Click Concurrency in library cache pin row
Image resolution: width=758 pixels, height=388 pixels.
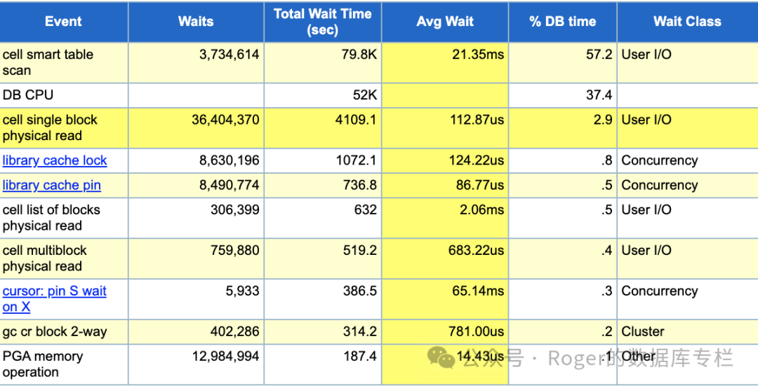click(x=659, y=186)
